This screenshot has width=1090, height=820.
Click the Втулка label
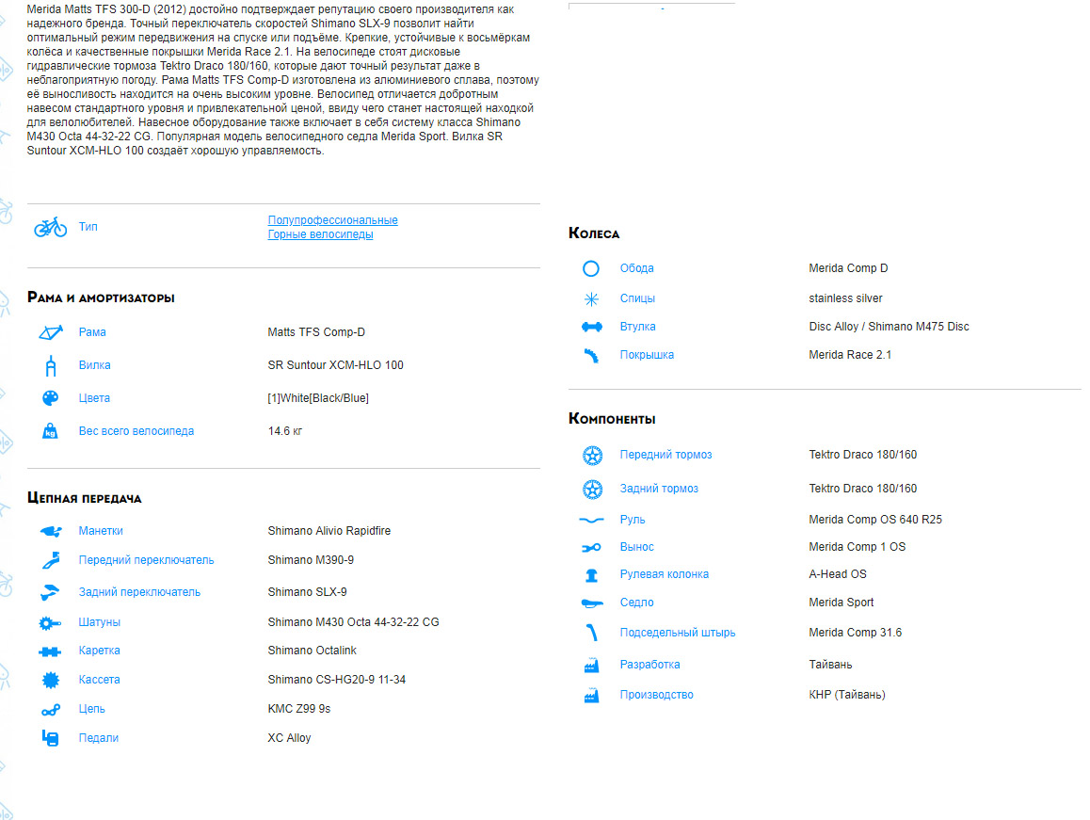(638, 326)
